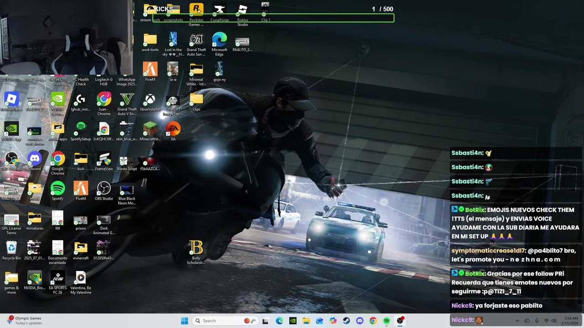Open the Olympic Games widgets button

coord(25,321)
